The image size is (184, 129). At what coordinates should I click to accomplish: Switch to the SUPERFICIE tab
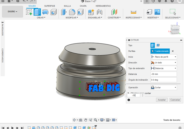point(50,6)
